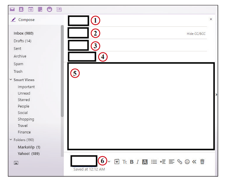The height and width of the screenshot is (184, 229).
Task: Open the bulleted list options
Action: (x=154, y=162)
